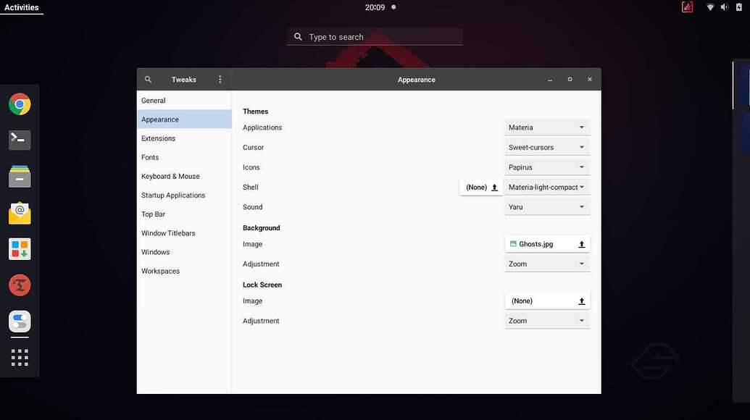750x420 pixels.
Task: Open Google Chrome from the dock
Action: (20, 104)
